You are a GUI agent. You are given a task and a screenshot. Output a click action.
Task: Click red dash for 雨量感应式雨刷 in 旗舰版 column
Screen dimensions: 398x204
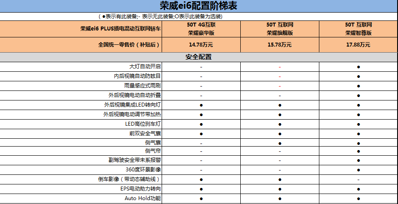click(280, 86)
